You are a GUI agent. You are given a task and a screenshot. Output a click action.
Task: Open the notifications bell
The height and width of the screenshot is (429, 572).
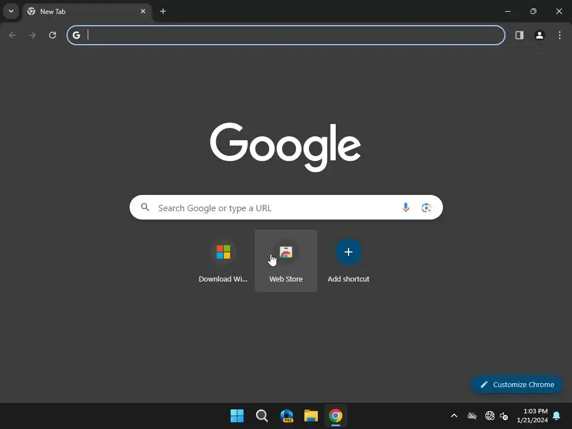[x=557, y=416]
